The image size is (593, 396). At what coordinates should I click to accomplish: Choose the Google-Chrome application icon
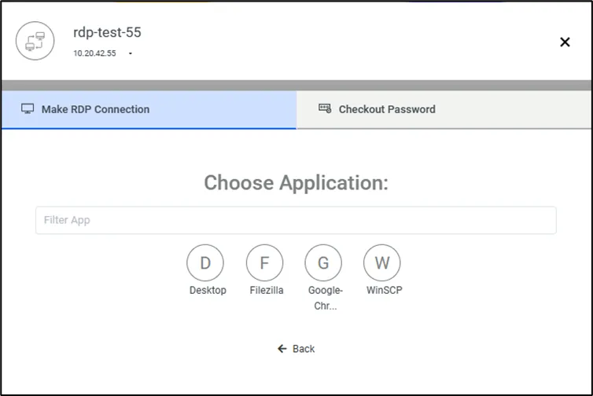point(323,262)
